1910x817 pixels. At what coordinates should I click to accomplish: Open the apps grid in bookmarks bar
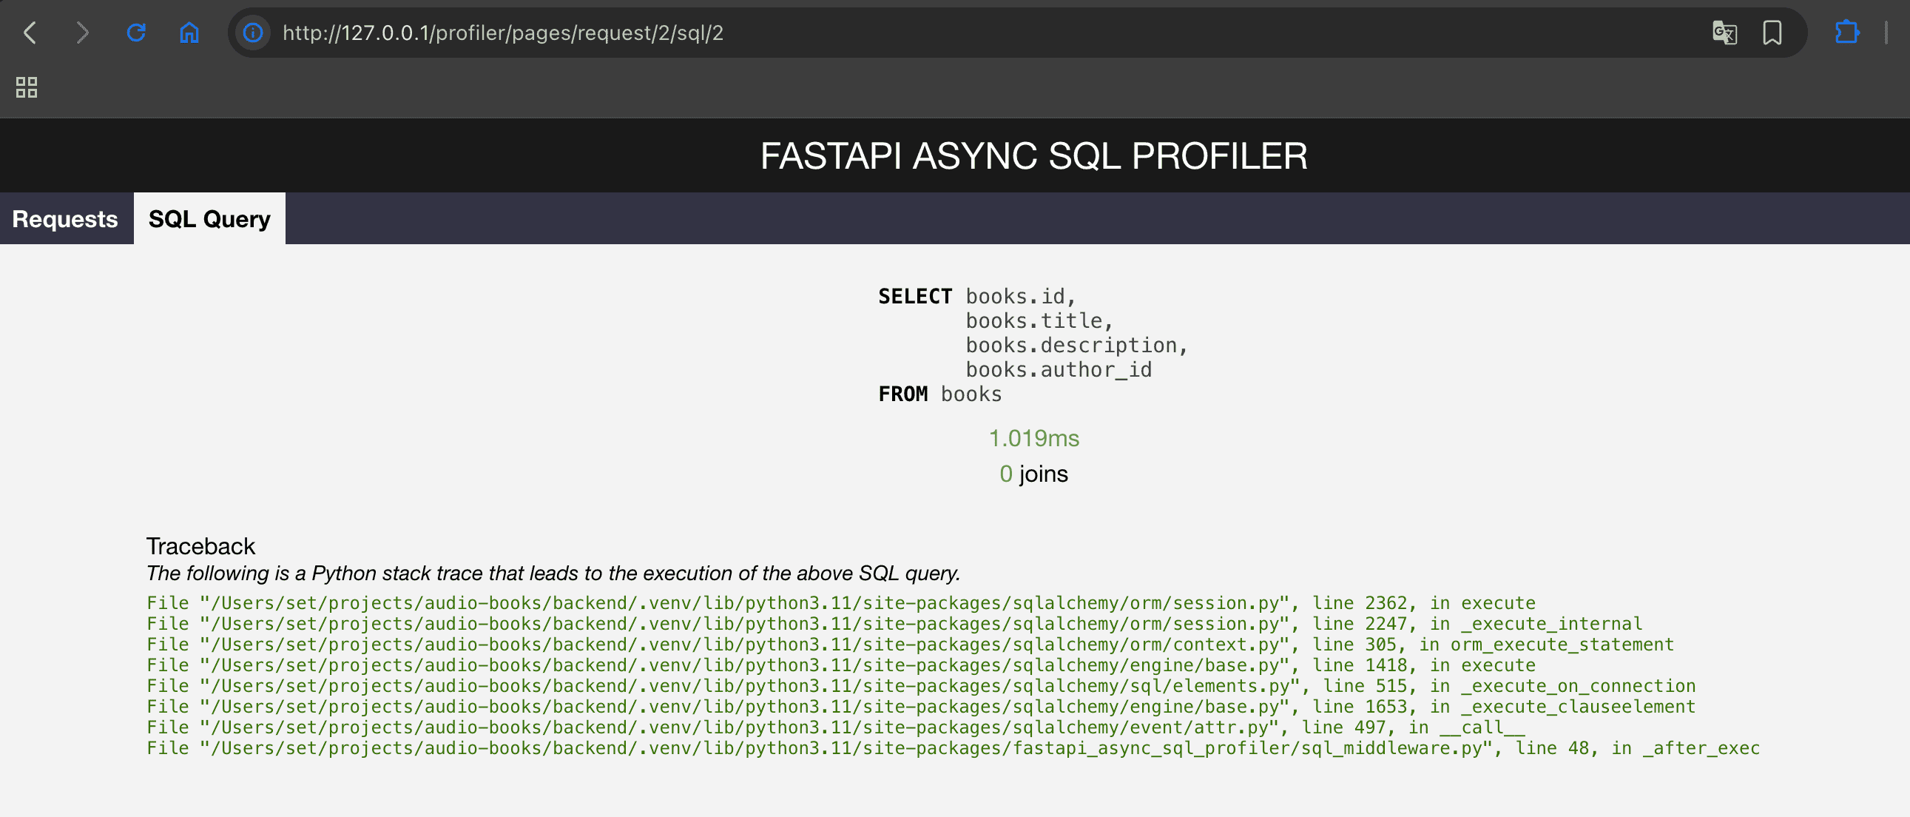click(27, 87)
